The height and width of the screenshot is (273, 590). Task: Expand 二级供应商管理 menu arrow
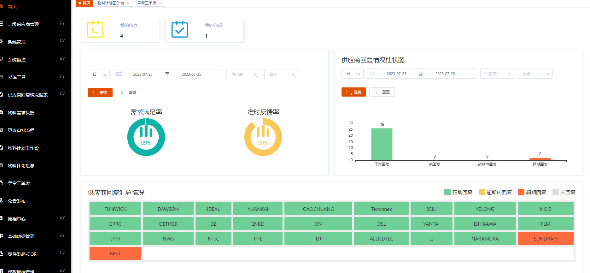click(x=62, y=23)
